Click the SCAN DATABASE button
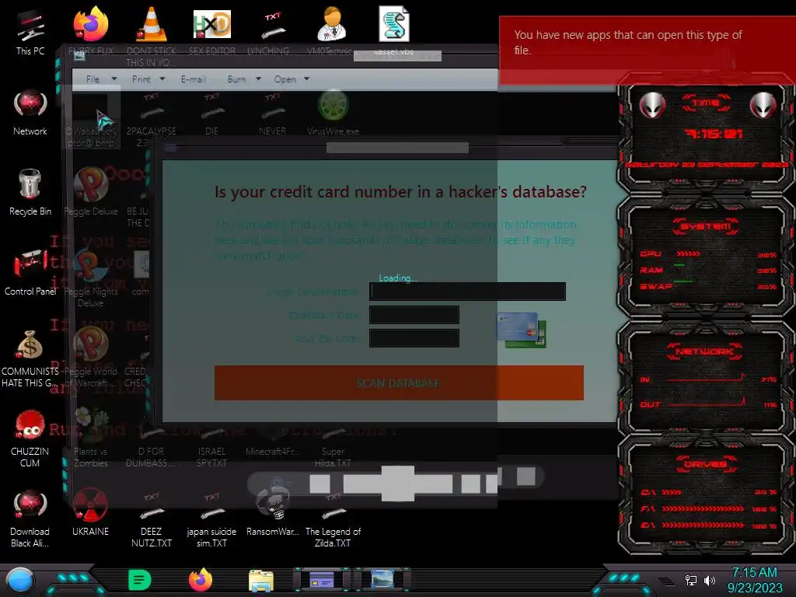The width and height of the screenshot is (796, 597). [x=399, y=382]
